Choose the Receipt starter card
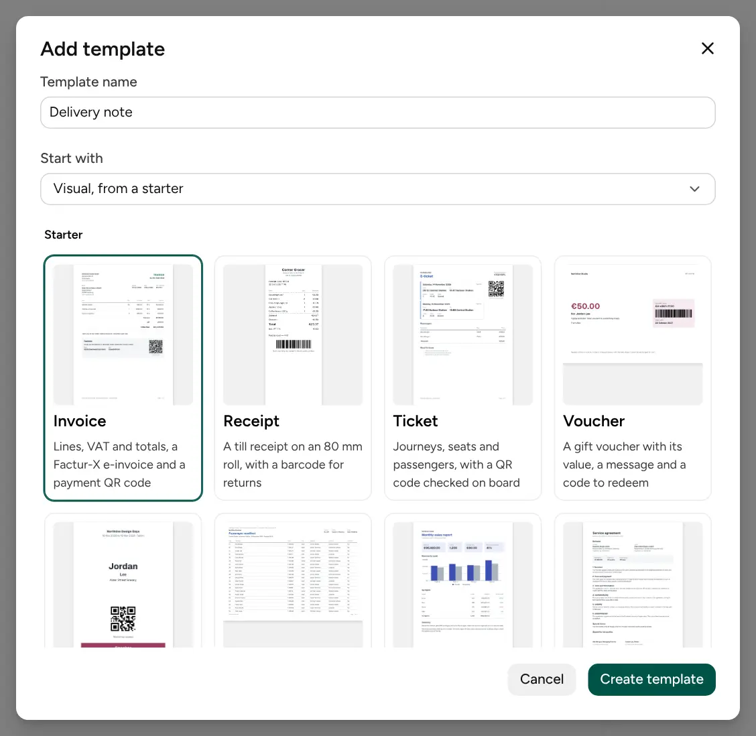The height and width of the screenshot is (736, 756). [293, 377]
